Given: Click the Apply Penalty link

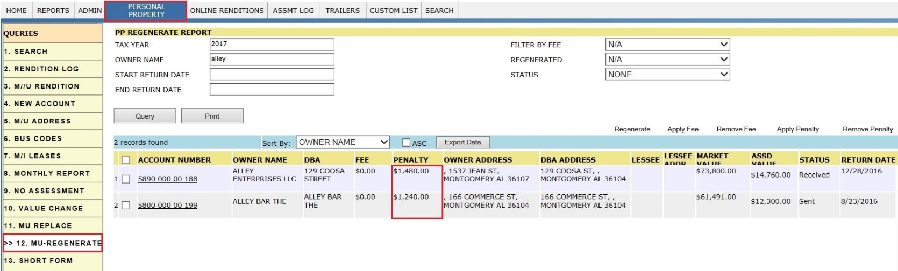Looking at the screenshot, I should [797, 129].
